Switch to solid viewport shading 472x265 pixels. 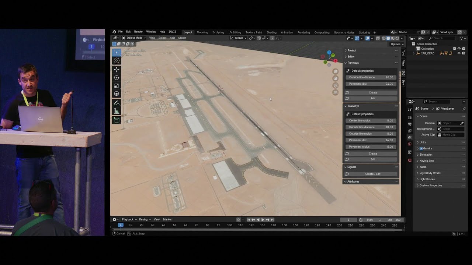tap(388, 38)
